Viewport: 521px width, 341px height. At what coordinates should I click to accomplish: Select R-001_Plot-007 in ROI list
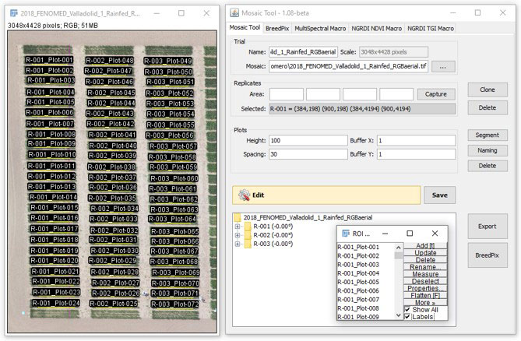[x=358, y=300]
